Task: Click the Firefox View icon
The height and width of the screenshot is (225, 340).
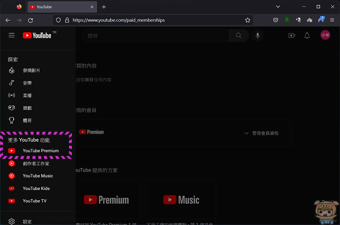Action: click(19, 7)
